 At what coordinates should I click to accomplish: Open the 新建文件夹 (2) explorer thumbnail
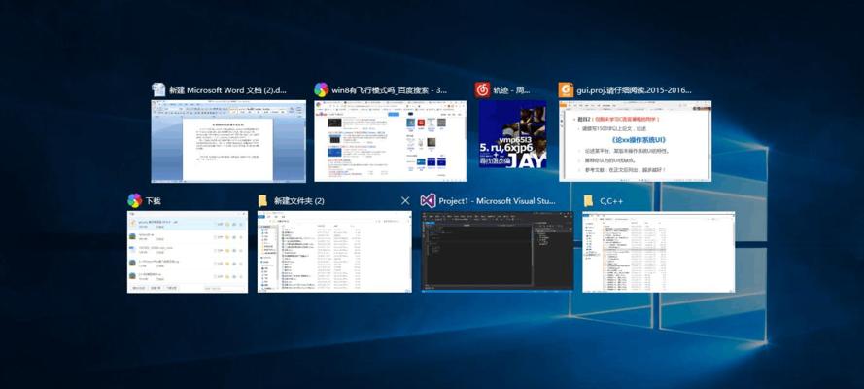334,252
